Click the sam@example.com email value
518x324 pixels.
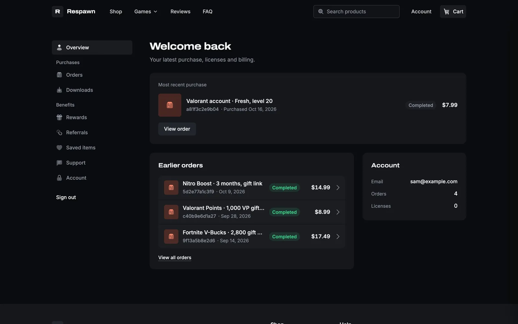tap(434, 181)
